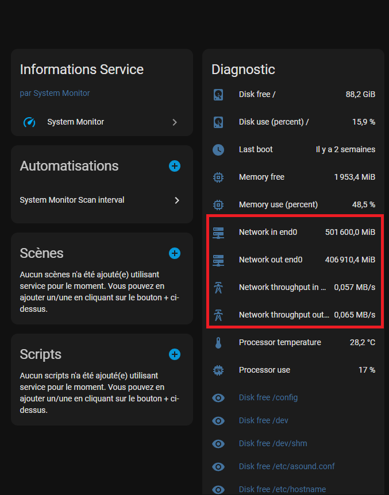Click the Network throughput out tower icon
Screen dimensions: 389x495
[218, 315]
